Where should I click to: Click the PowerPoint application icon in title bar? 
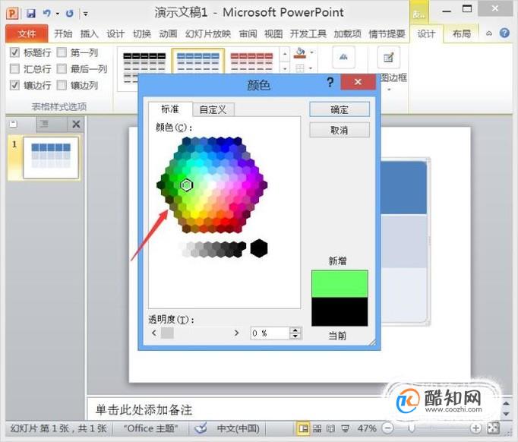12,14
